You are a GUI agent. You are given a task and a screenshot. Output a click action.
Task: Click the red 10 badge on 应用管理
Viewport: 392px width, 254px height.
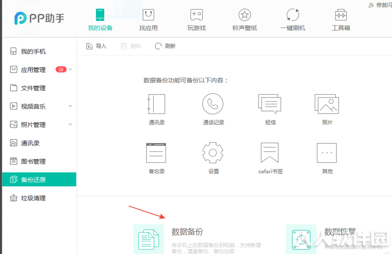pyautogui.click(x=61, y=69)
